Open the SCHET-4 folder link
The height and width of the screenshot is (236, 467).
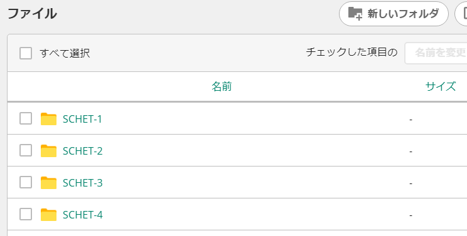[x=82, y=215]
